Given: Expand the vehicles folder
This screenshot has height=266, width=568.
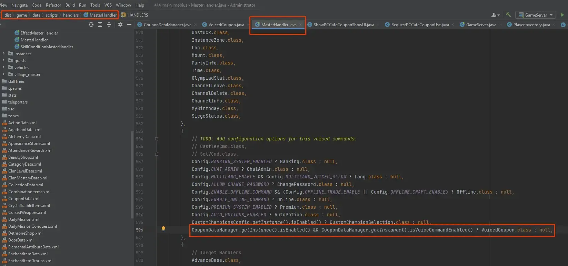Looking at the screenshot, I should point(4,67).
